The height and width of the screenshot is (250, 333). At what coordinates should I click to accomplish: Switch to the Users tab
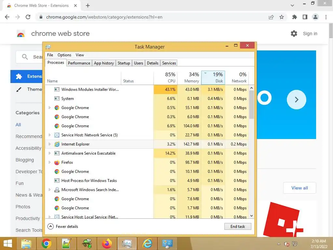pos(139,63)
